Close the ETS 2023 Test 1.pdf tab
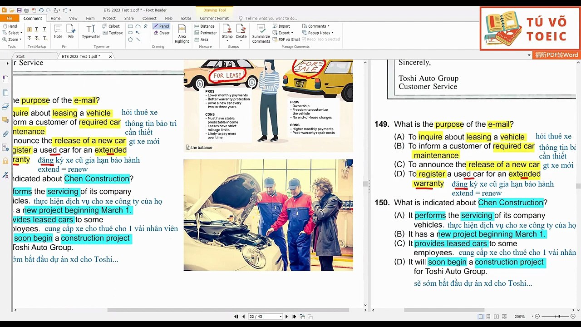581x327 pixels. tap(110, 56)
